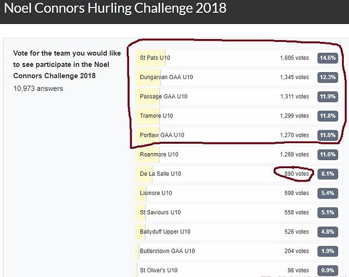349x277 pixels.
Task: Select the Tramore U10 poll row
Action: 238,116
